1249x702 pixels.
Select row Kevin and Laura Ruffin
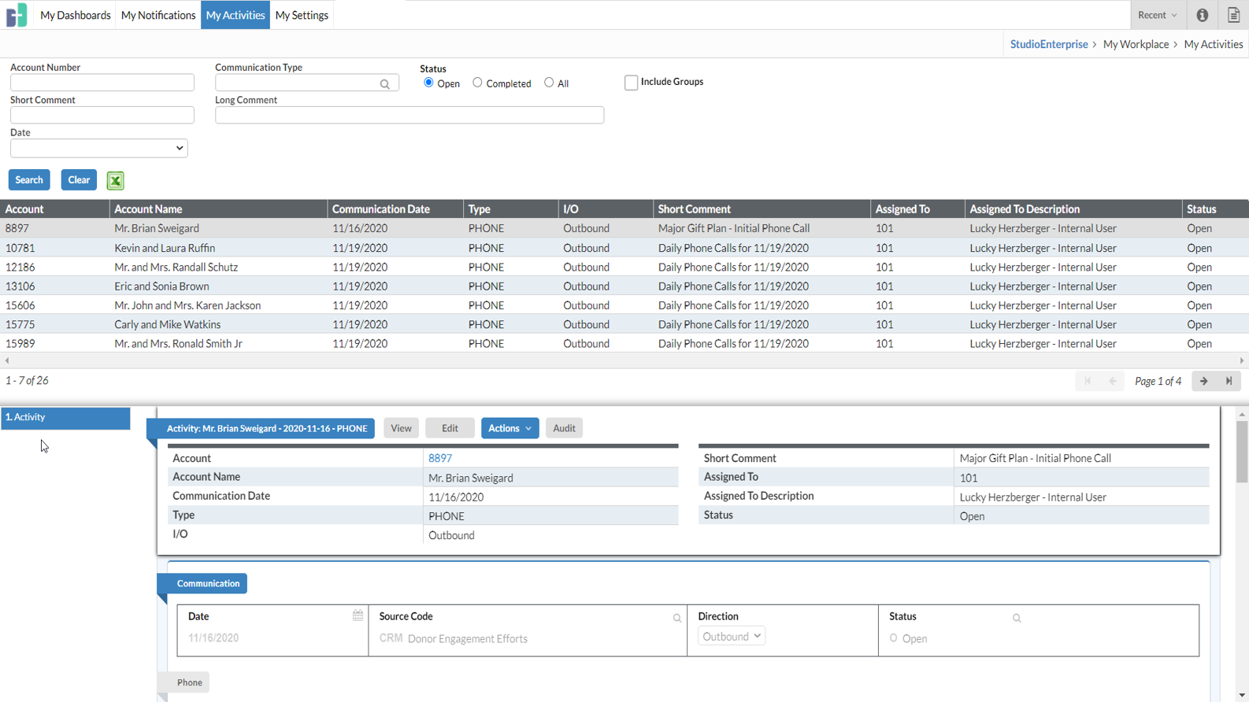[x=624, y=248]
